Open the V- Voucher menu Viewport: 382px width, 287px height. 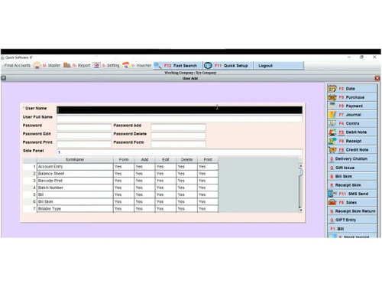[141, 66]
